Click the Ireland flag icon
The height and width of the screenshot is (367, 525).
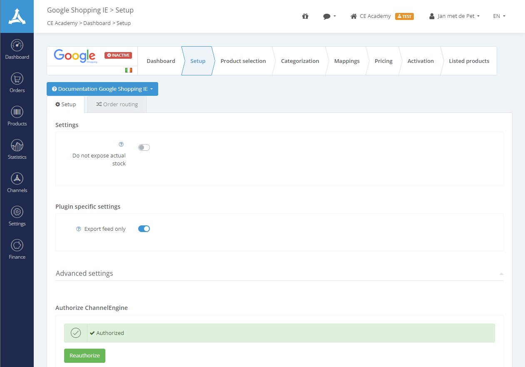tap(129, 70)
